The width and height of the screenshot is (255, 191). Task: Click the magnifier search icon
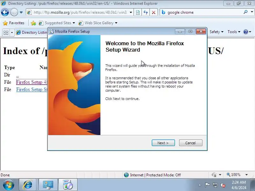coord(245,12)
